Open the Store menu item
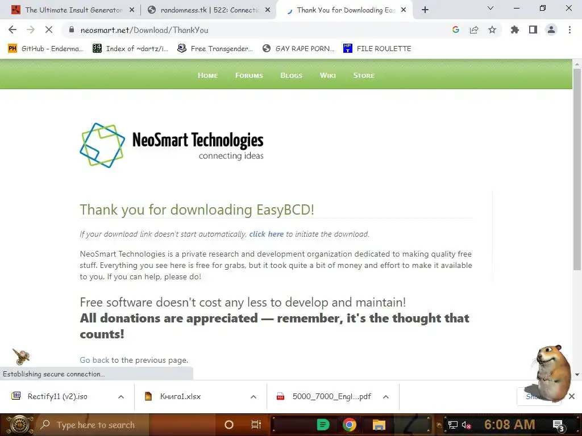 (364, 76)
